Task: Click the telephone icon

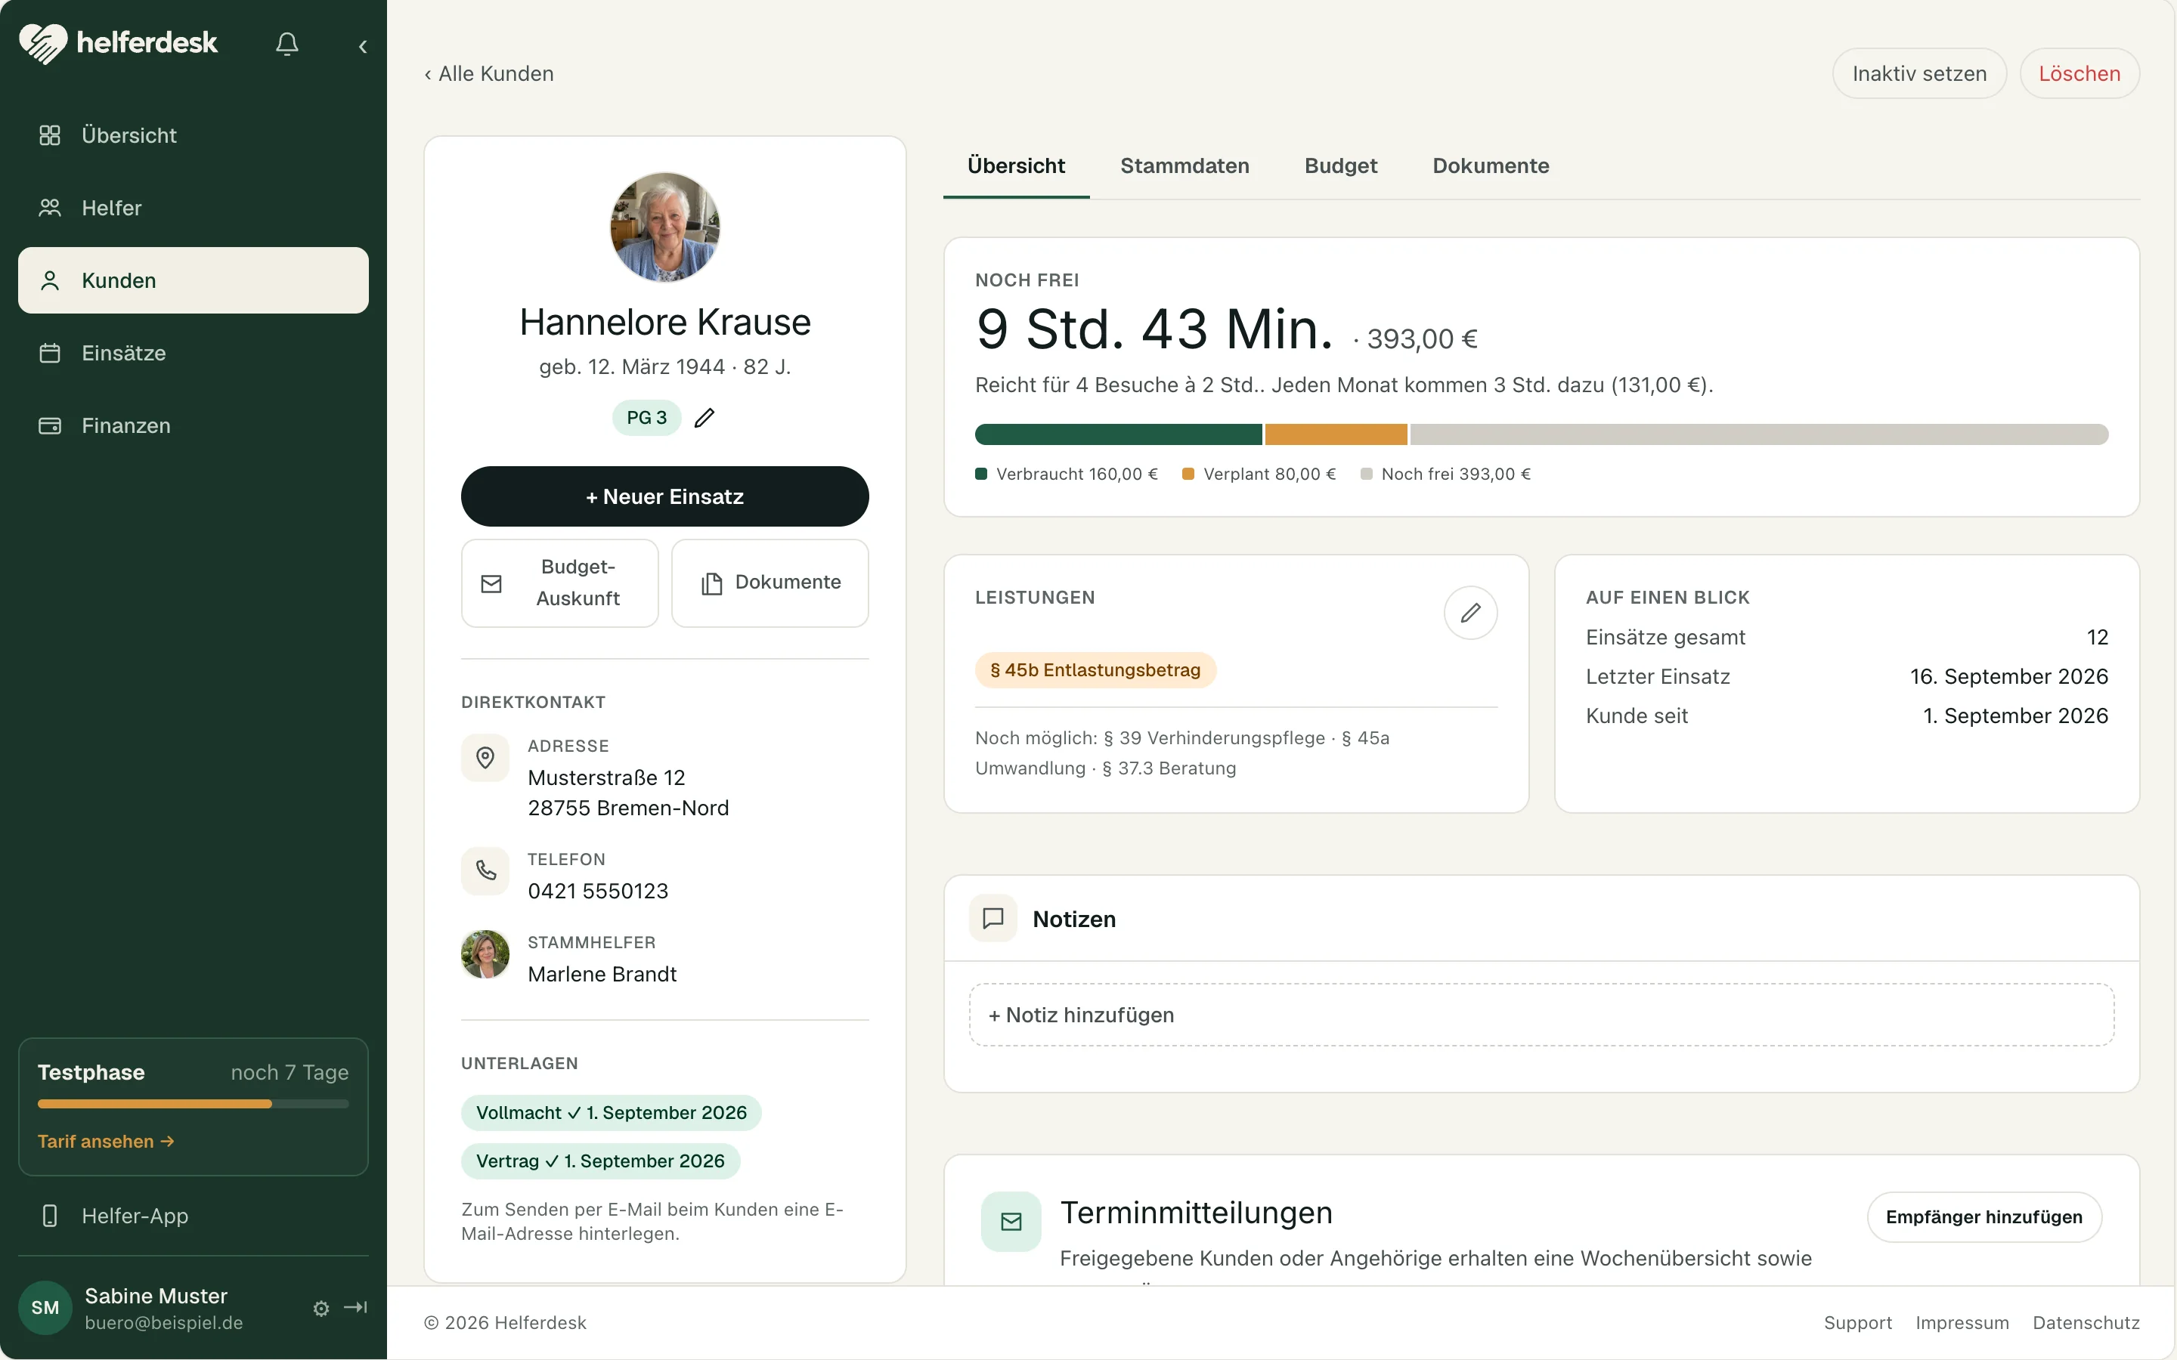Action: 485,870
